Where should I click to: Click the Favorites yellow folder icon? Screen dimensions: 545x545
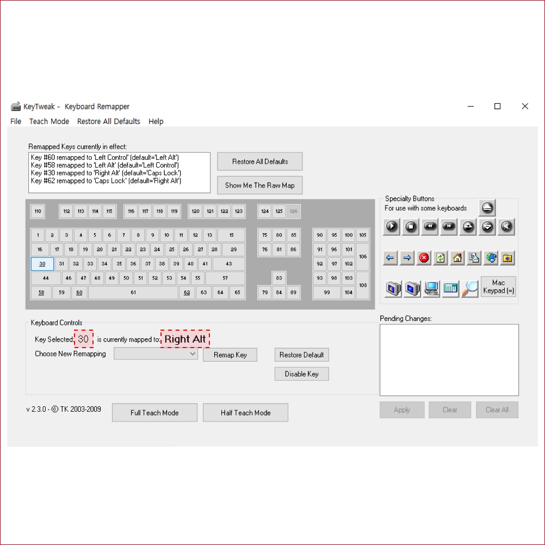pyautogui.click(x=507, y=258)
